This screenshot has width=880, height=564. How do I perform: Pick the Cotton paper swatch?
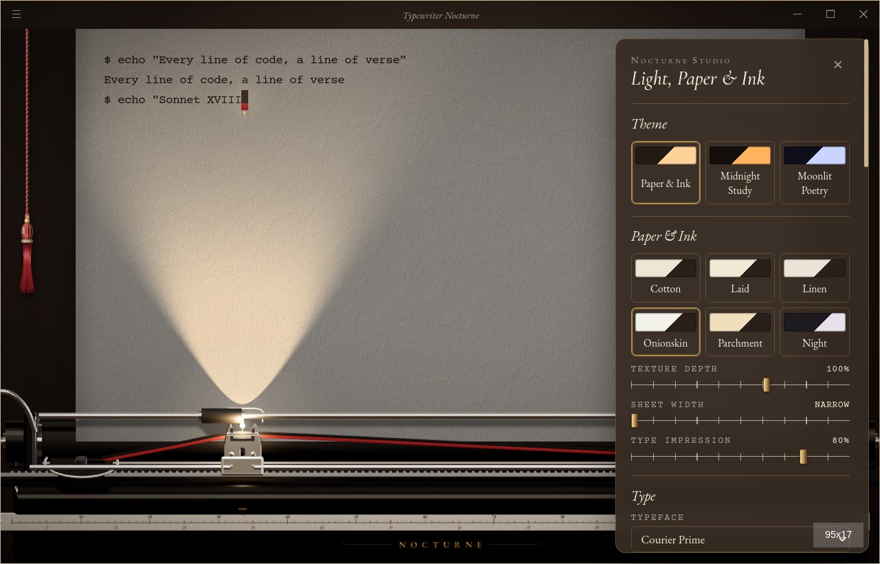tap(665, 278)
